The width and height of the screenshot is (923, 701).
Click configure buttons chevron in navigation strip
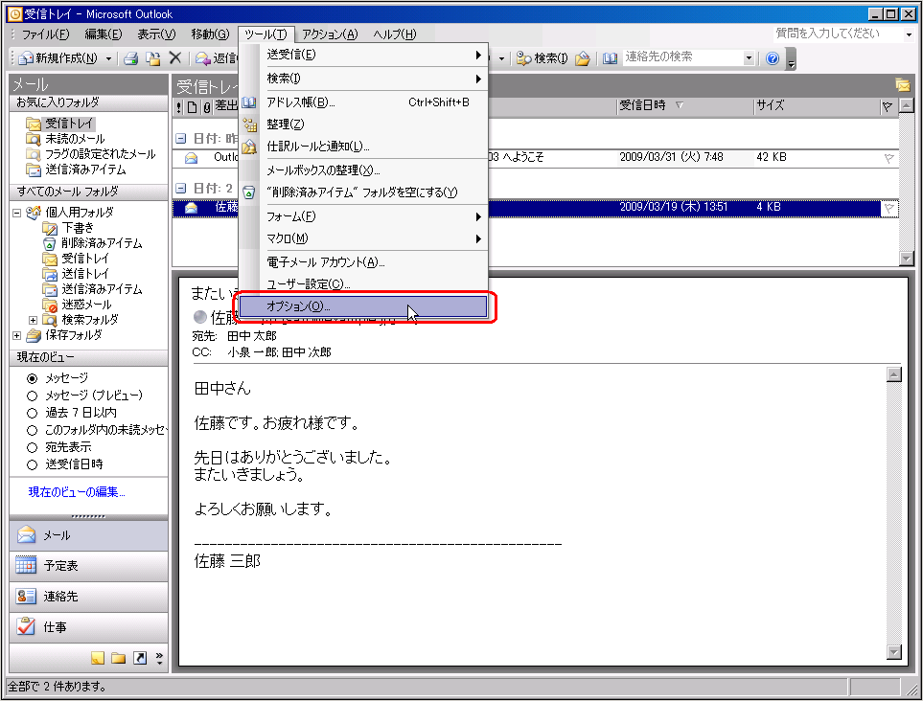point(159,658)
